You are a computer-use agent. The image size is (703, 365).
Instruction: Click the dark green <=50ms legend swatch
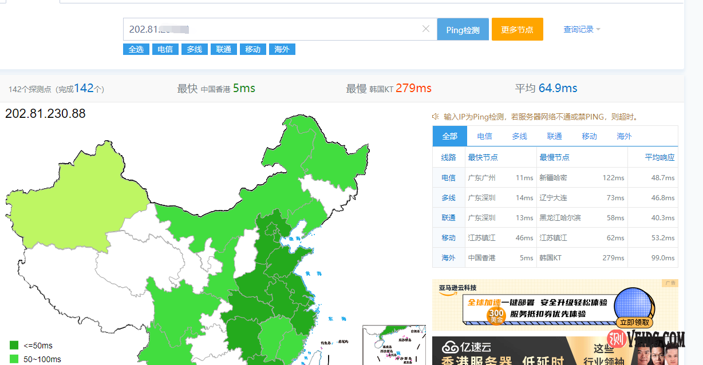14,345
